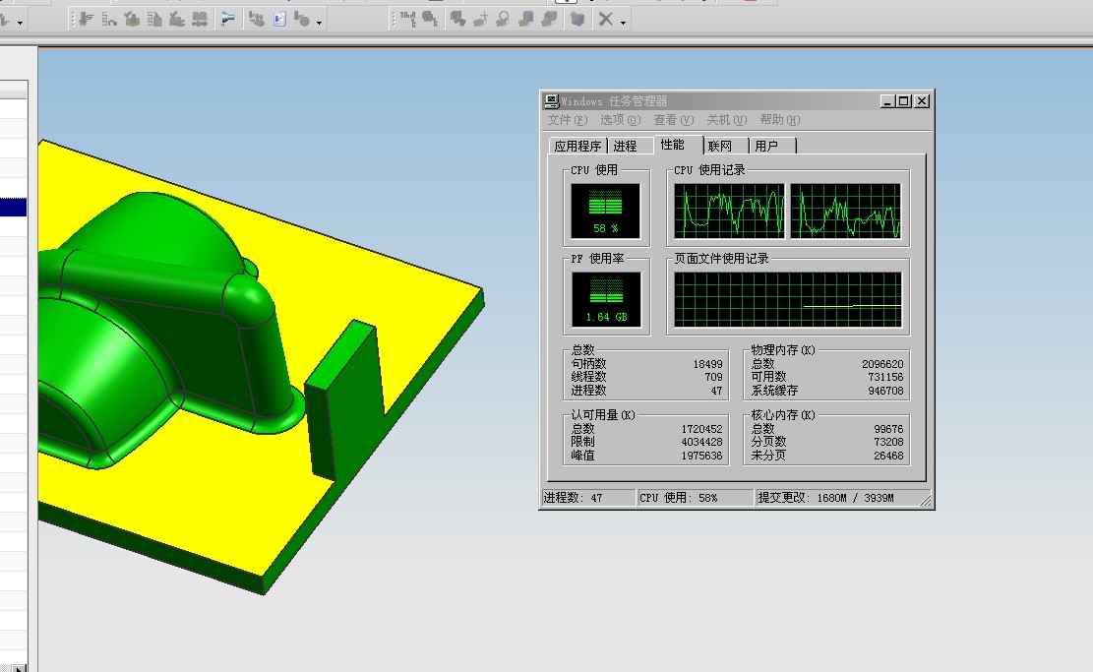Click the stacked blocks icon before the cube icon
1093x672 pixels.
coord(549,20)
